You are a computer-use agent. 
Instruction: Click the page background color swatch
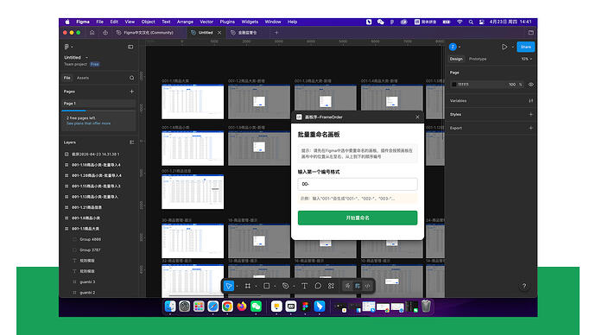(x=453, y=85)
